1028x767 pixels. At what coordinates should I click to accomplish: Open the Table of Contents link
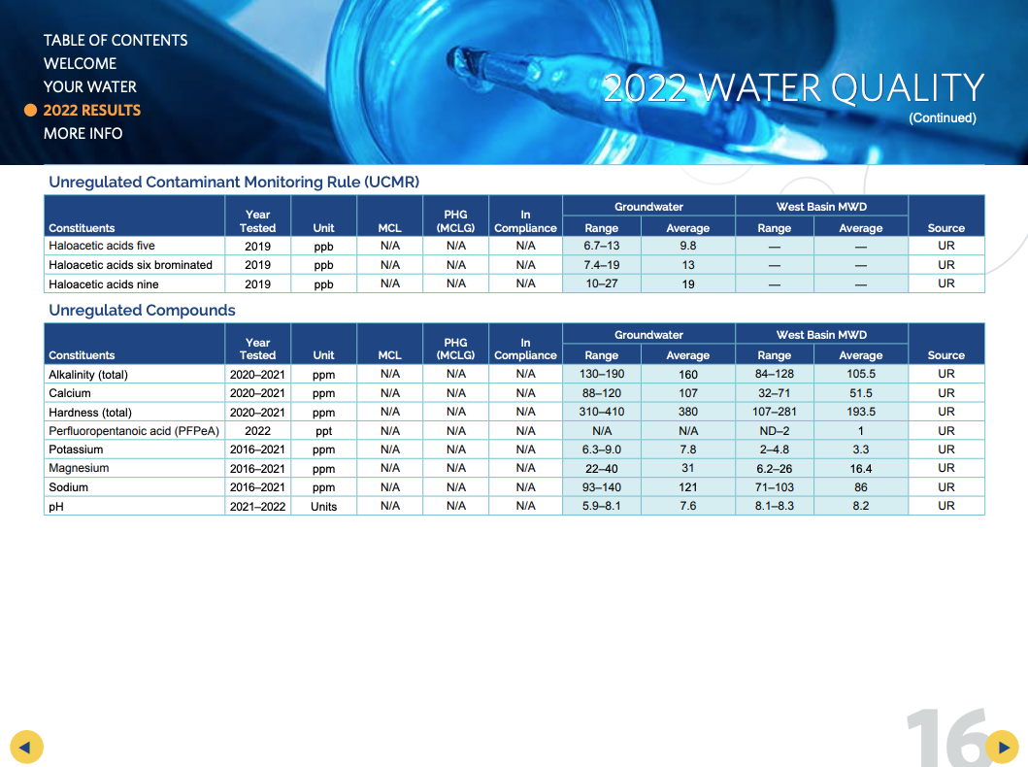[116, 41]
